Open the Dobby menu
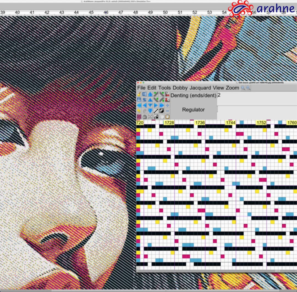The width and height of the screenshot is (297, 292). click(180, 88)
